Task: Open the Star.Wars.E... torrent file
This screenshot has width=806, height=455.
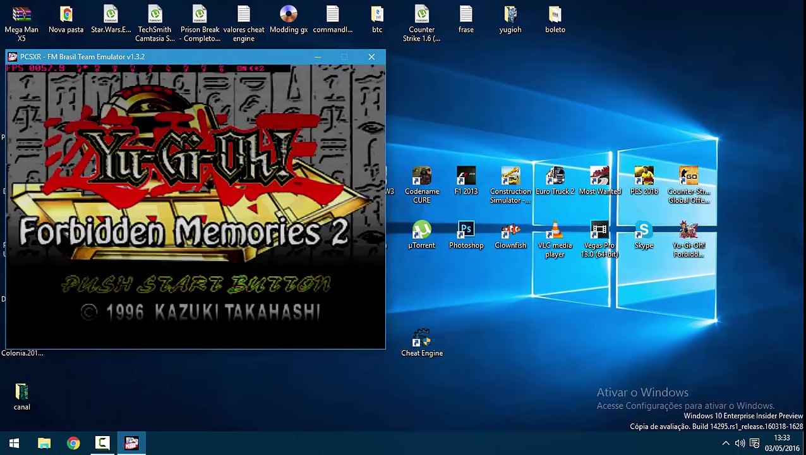Action: coord(111,14)
